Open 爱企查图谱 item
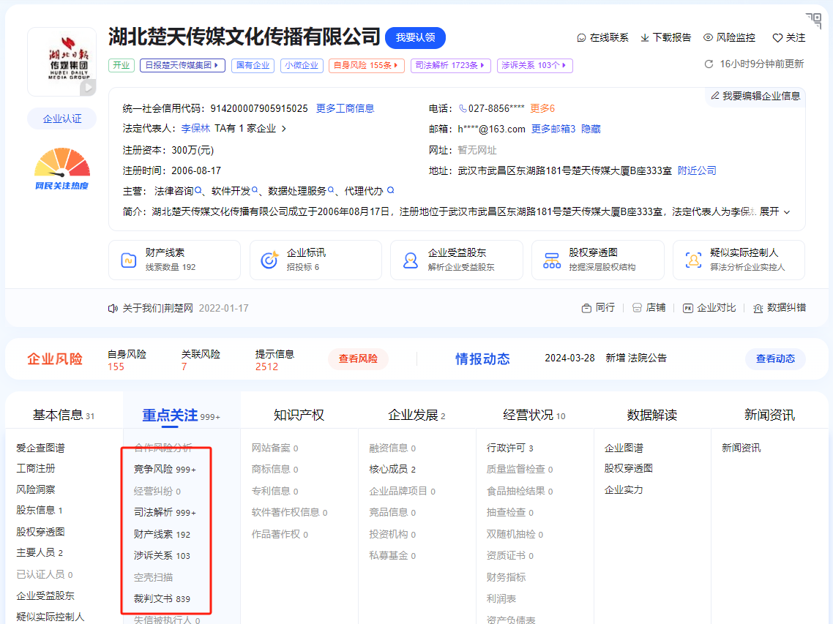The image size is (833, 624). (x=40, y=448)
